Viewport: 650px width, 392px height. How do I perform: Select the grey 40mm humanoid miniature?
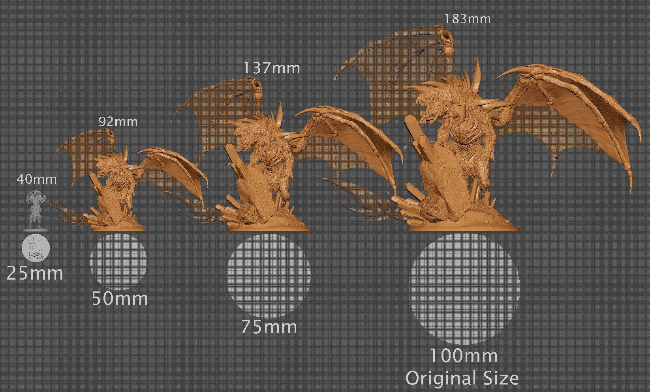36,209
